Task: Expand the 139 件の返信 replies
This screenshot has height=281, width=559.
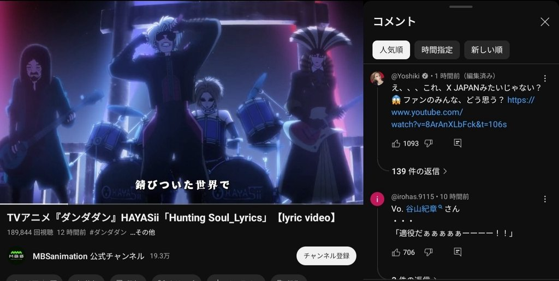Action: pyautogui.click(x=419, y=171)
